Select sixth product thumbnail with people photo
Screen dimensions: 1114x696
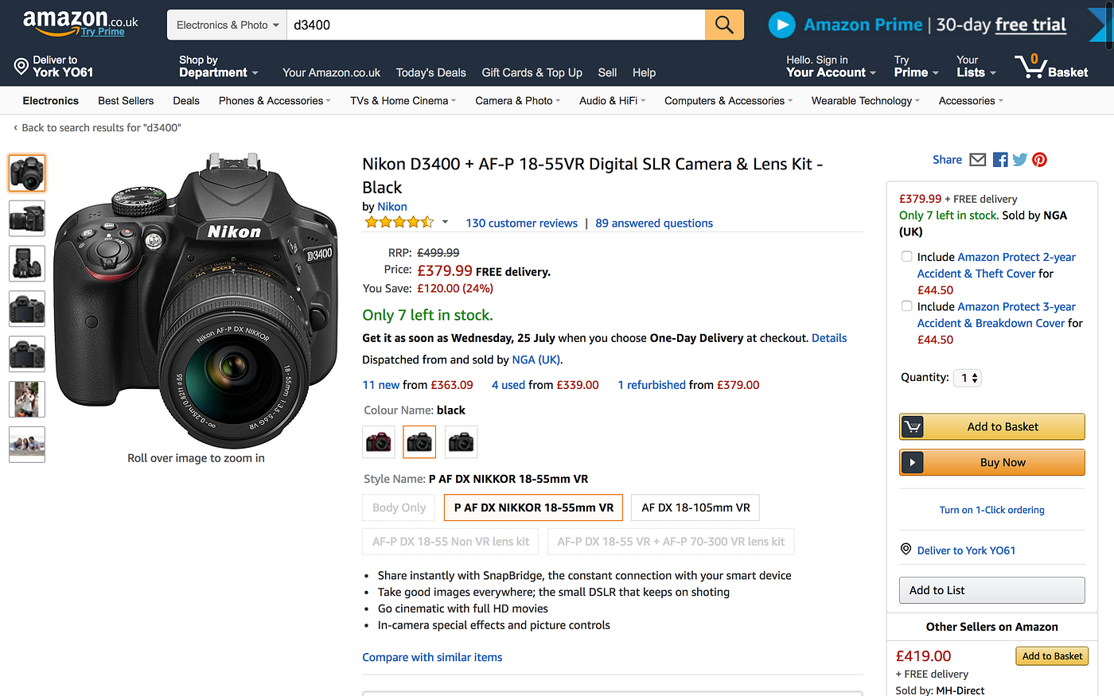27,399
